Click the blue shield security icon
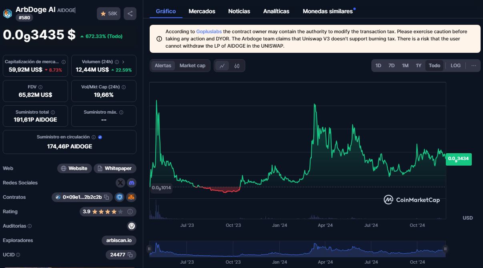Image resolution: width=483 pixels, height=268 pixels. [119, 197]
